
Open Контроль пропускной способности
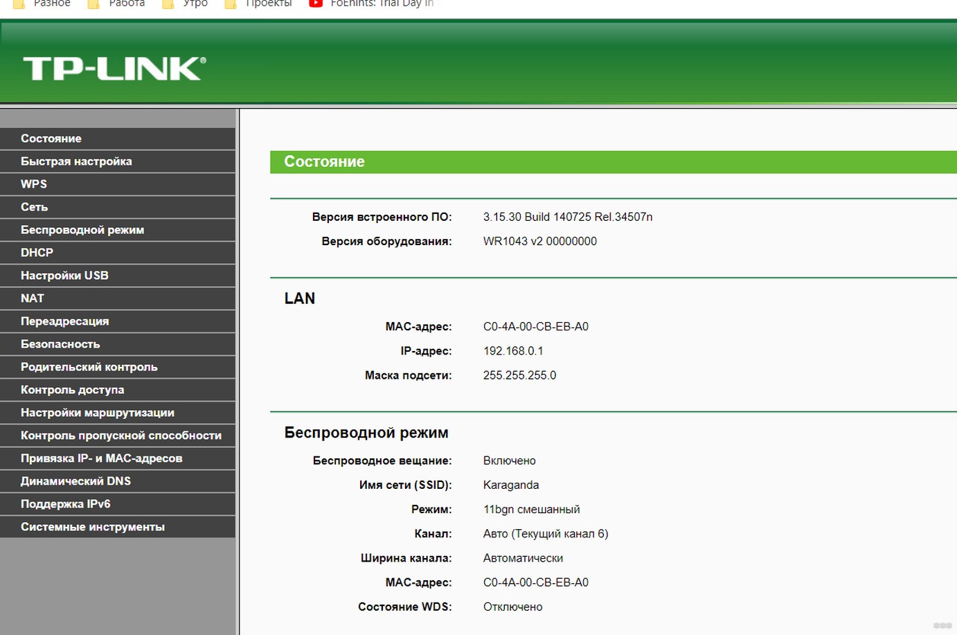[118, 436]
